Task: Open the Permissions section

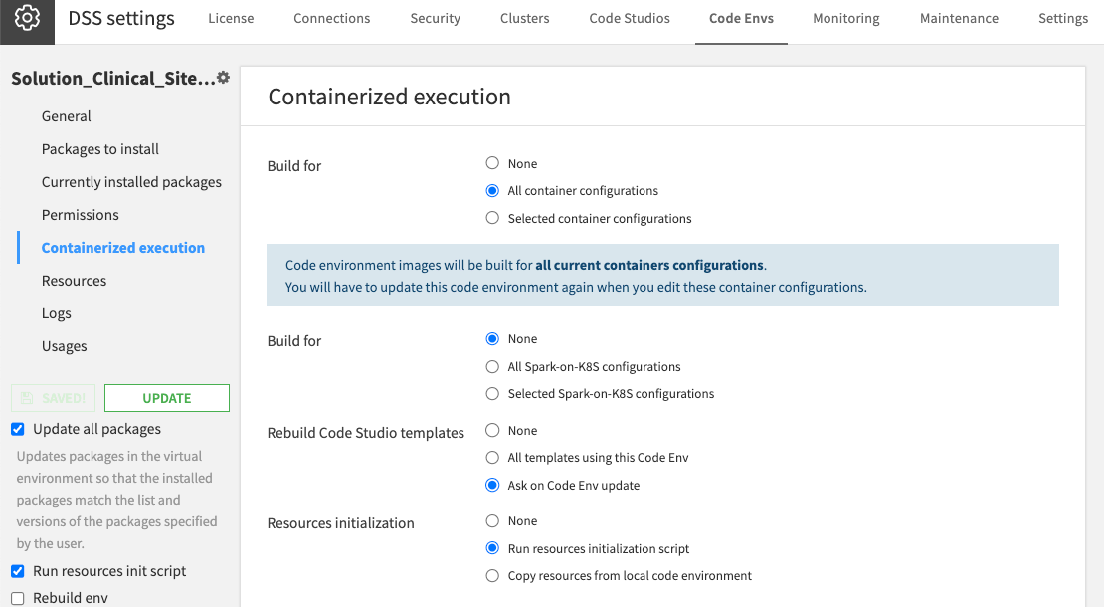Action: 80,215
